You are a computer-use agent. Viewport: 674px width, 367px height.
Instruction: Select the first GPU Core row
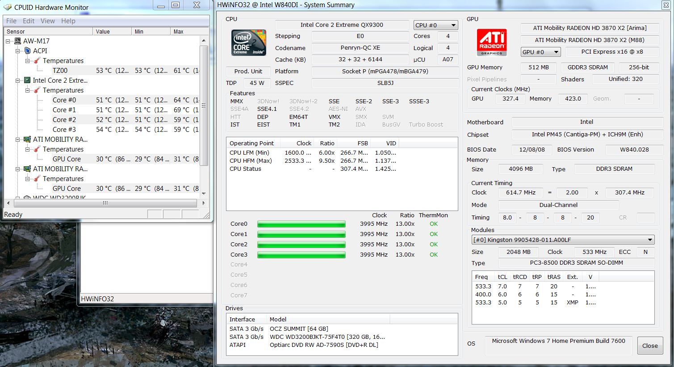click(x=125, y=159)
